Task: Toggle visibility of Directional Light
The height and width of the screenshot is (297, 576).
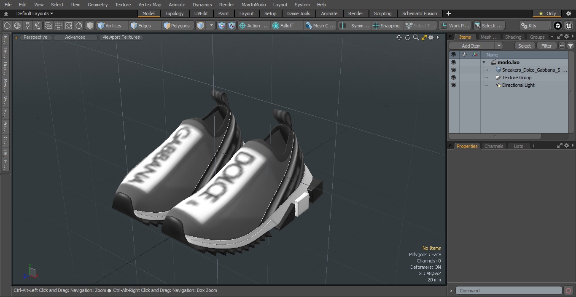Action: 453,85
